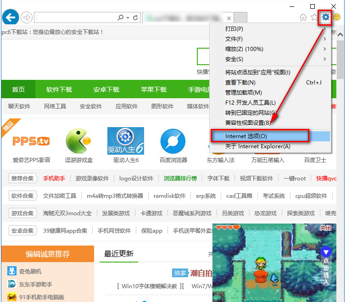Click the Tools gear icon
This screenshot has width=346, height=302.
(325, 17)
